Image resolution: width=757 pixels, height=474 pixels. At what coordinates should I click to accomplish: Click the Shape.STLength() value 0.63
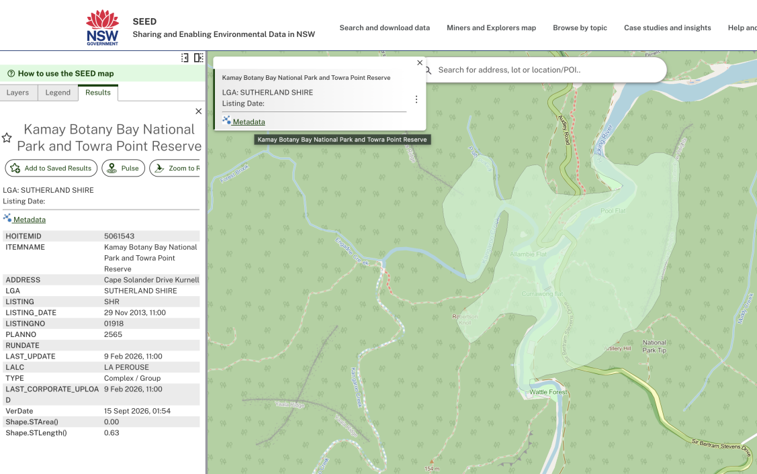tap(112, 433)
